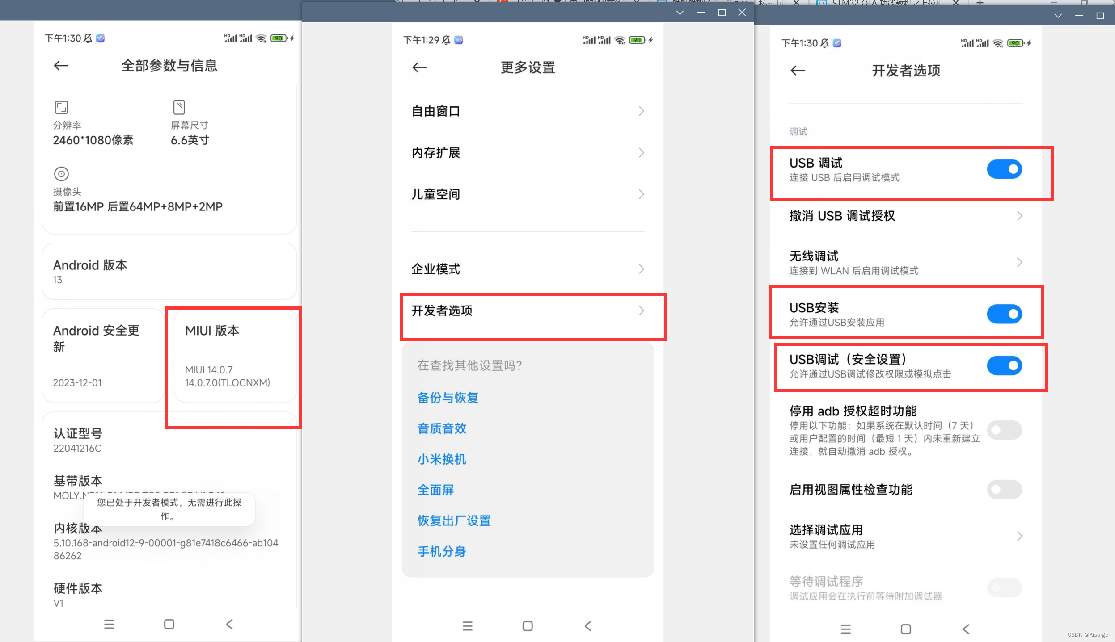Tap the MIUI 版本 card
This screenshot has width=1115, height=642.
pos(235,356)
